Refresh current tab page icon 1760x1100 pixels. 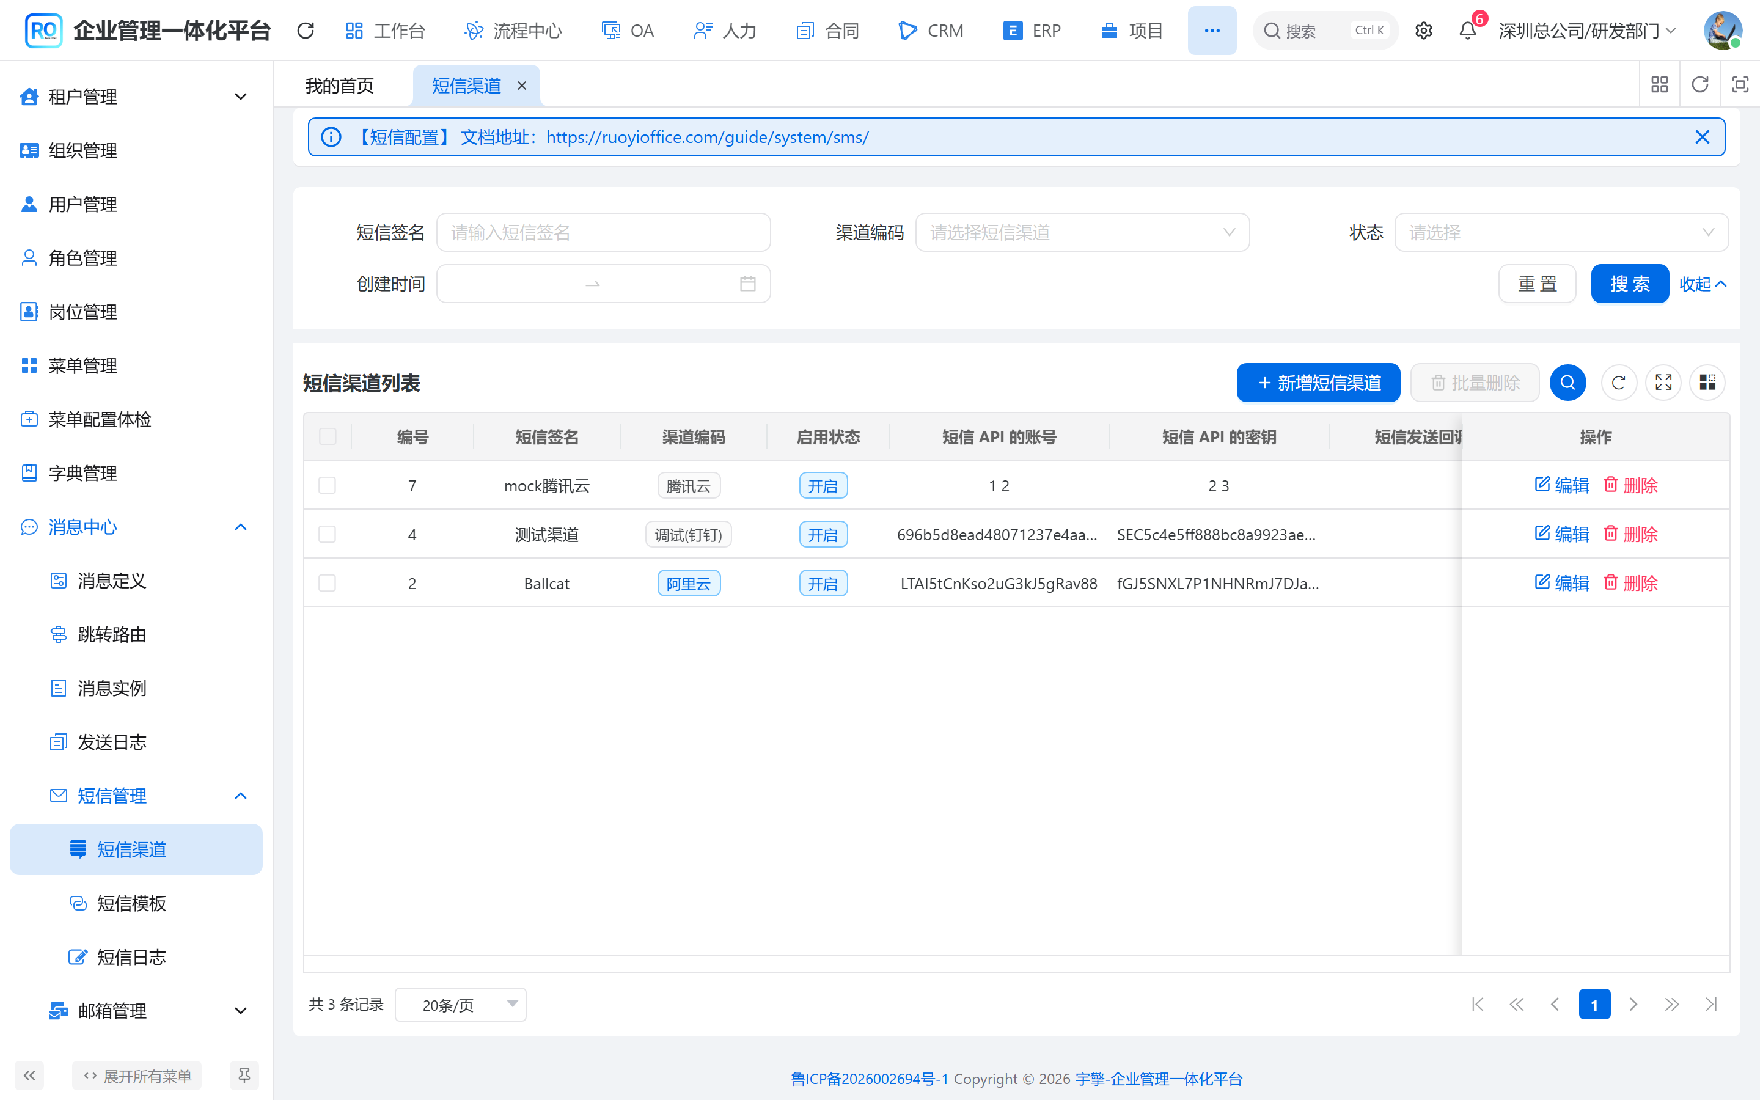1700,84
